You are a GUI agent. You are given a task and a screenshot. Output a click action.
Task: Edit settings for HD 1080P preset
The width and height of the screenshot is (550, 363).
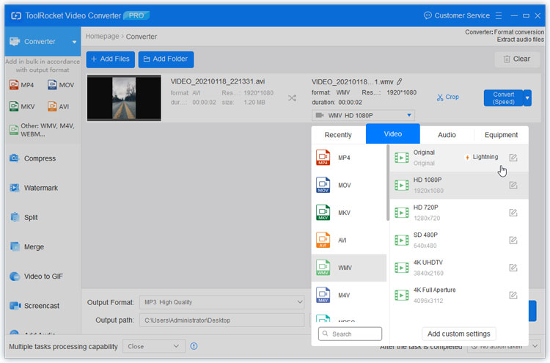point(513,185)
